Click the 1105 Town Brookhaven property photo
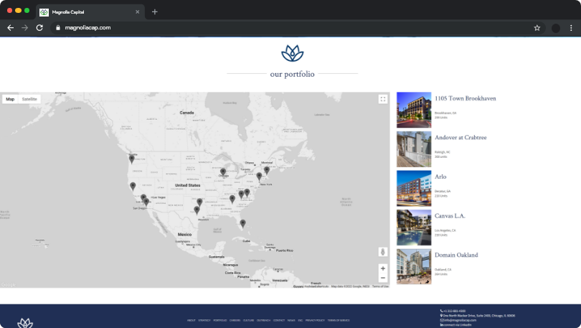Viewport: 581px width, 328px height. (414, 110)
